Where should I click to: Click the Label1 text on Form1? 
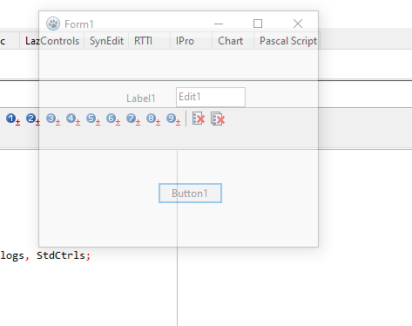coord(141,98)
